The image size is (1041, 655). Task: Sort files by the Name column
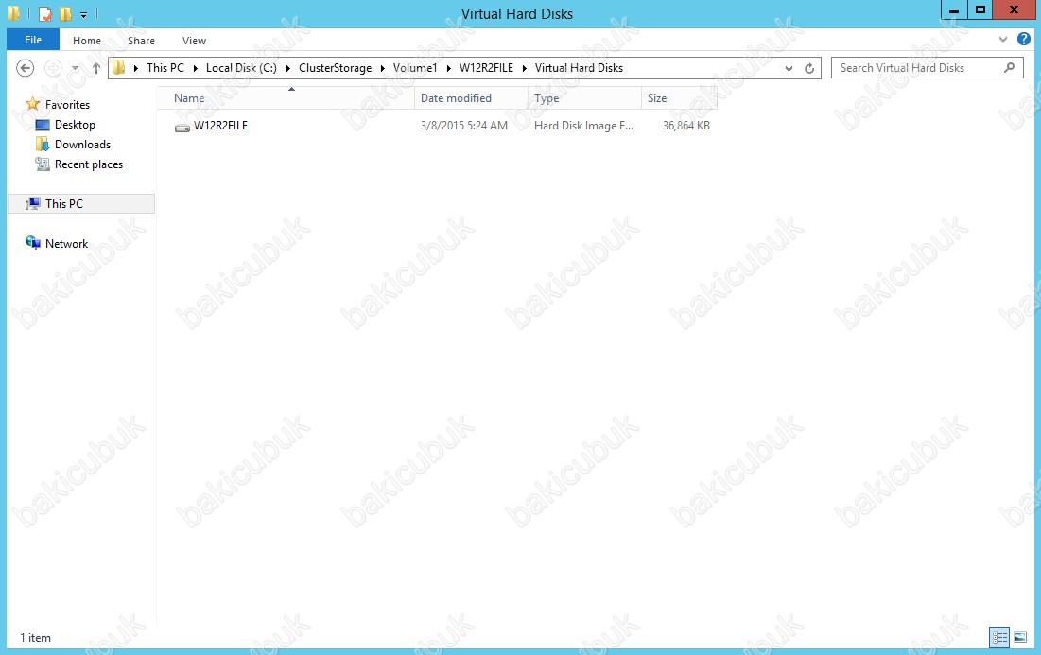pyautogui.click(x=286, y=98)
